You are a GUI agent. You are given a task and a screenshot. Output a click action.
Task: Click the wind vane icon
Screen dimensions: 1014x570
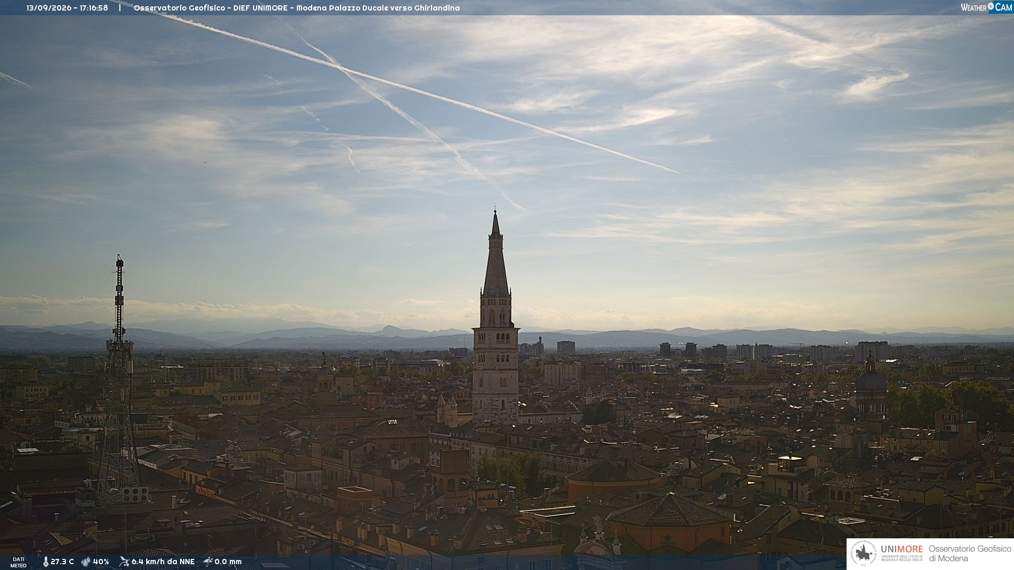click(x=124, y=562)
